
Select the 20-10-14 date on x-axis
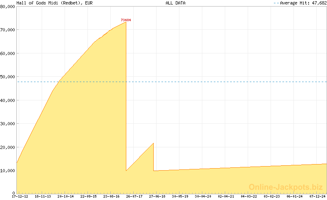click(65, 196)
